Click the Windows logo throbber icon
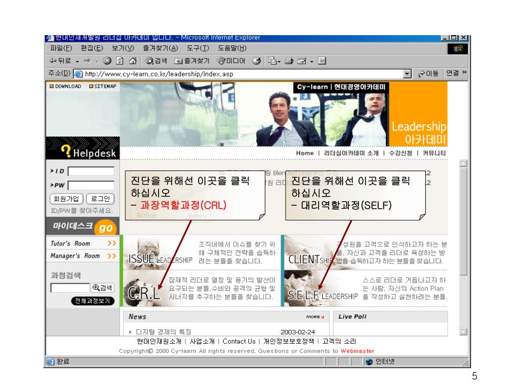 458,49
